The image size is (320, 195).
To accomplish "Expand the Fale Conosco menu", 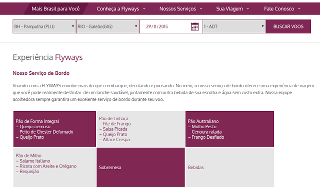I will tap(282, 9).
